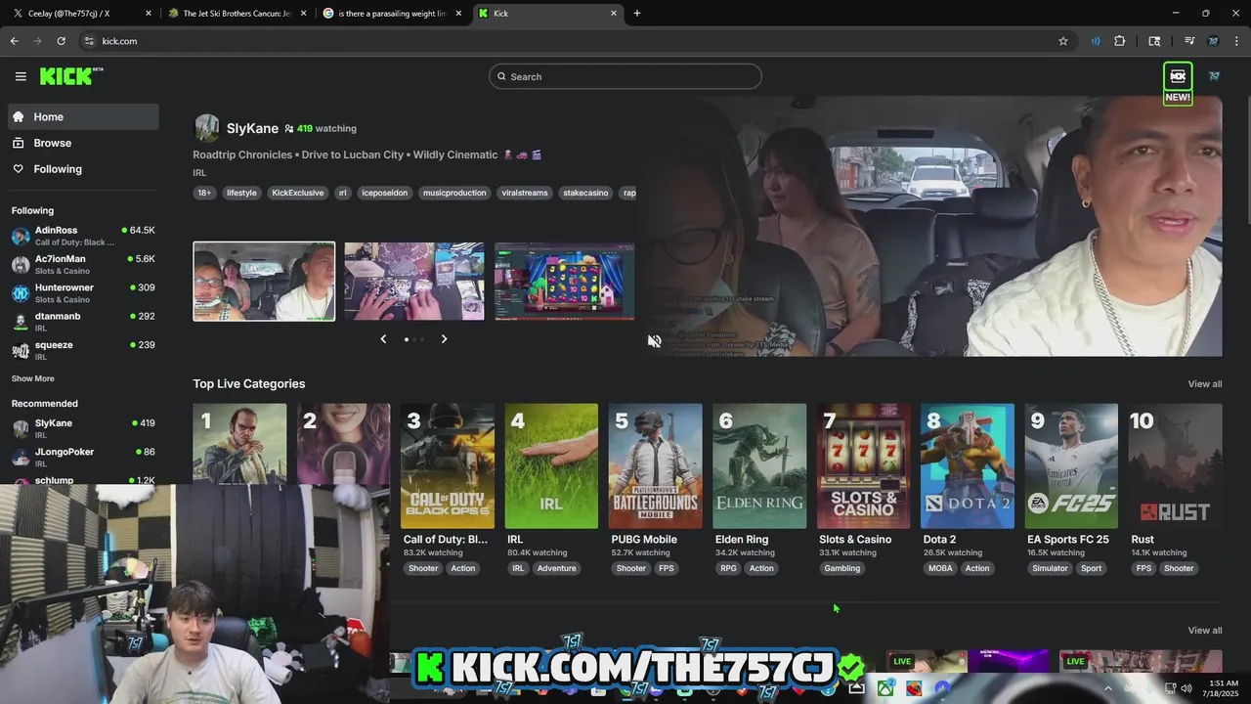1251x704 pixels.
Task: Open the Kick hamburger sidebar menu
Action: [x=21, y=76]
